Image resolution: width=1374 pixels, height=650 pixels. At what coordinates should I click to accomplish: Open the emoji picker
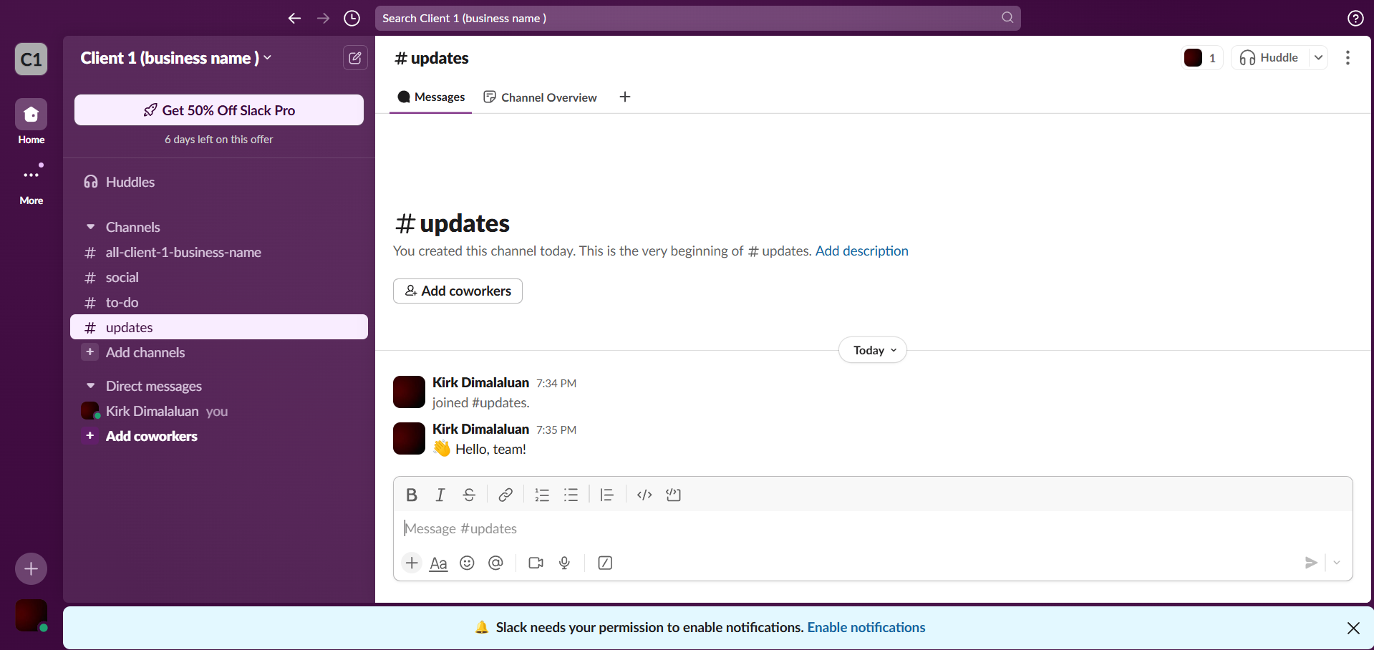pyautogui.click(x=467, y=563)
